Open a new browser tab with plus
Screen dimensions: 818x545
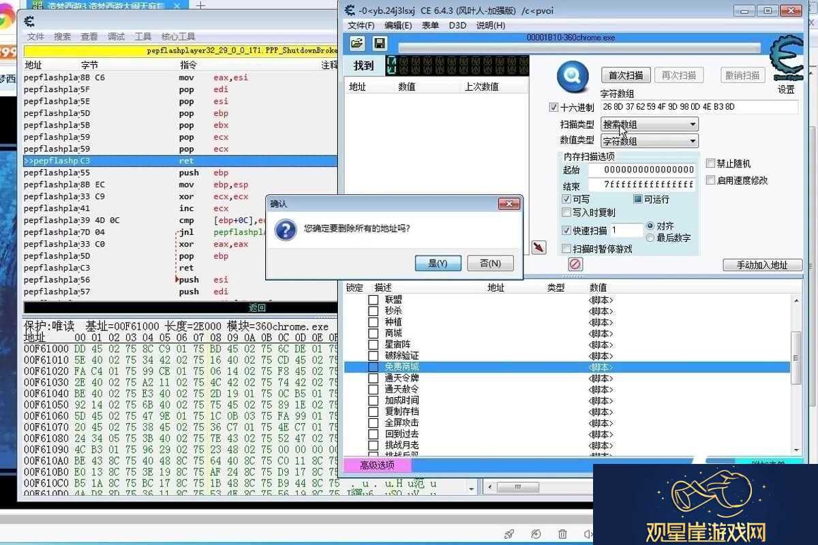[x=201, y=5]
